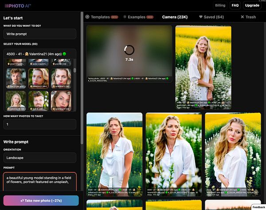Click the 'SELECT YOUR MODEL (80)' label
Image resolution: width=266 pixels, height=210 pixels.
(20, 44)
